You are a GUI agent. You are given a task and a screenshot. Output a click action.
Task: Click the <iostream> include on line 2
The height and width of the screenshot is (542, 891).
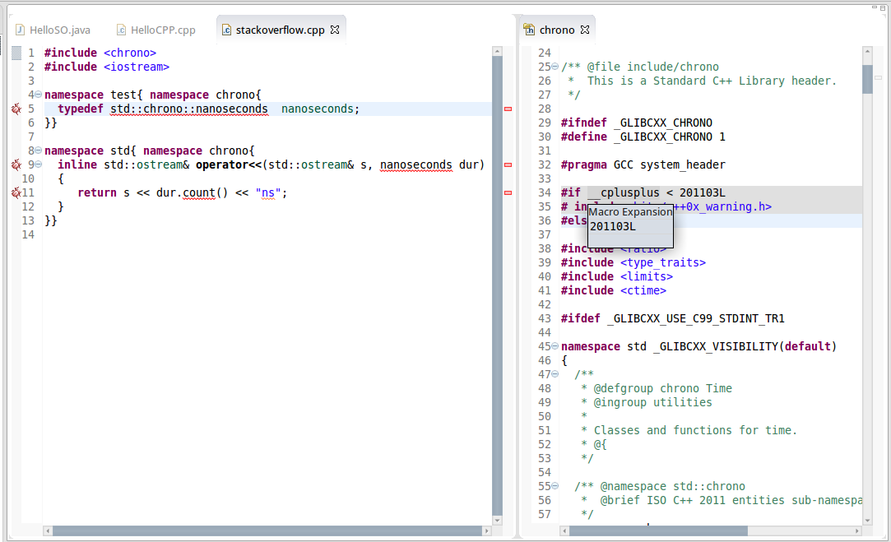click(137, 67)
